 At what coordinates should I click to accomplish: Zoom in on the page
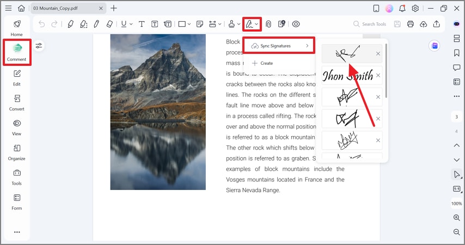pyautogui.click(x=457, y=217)
